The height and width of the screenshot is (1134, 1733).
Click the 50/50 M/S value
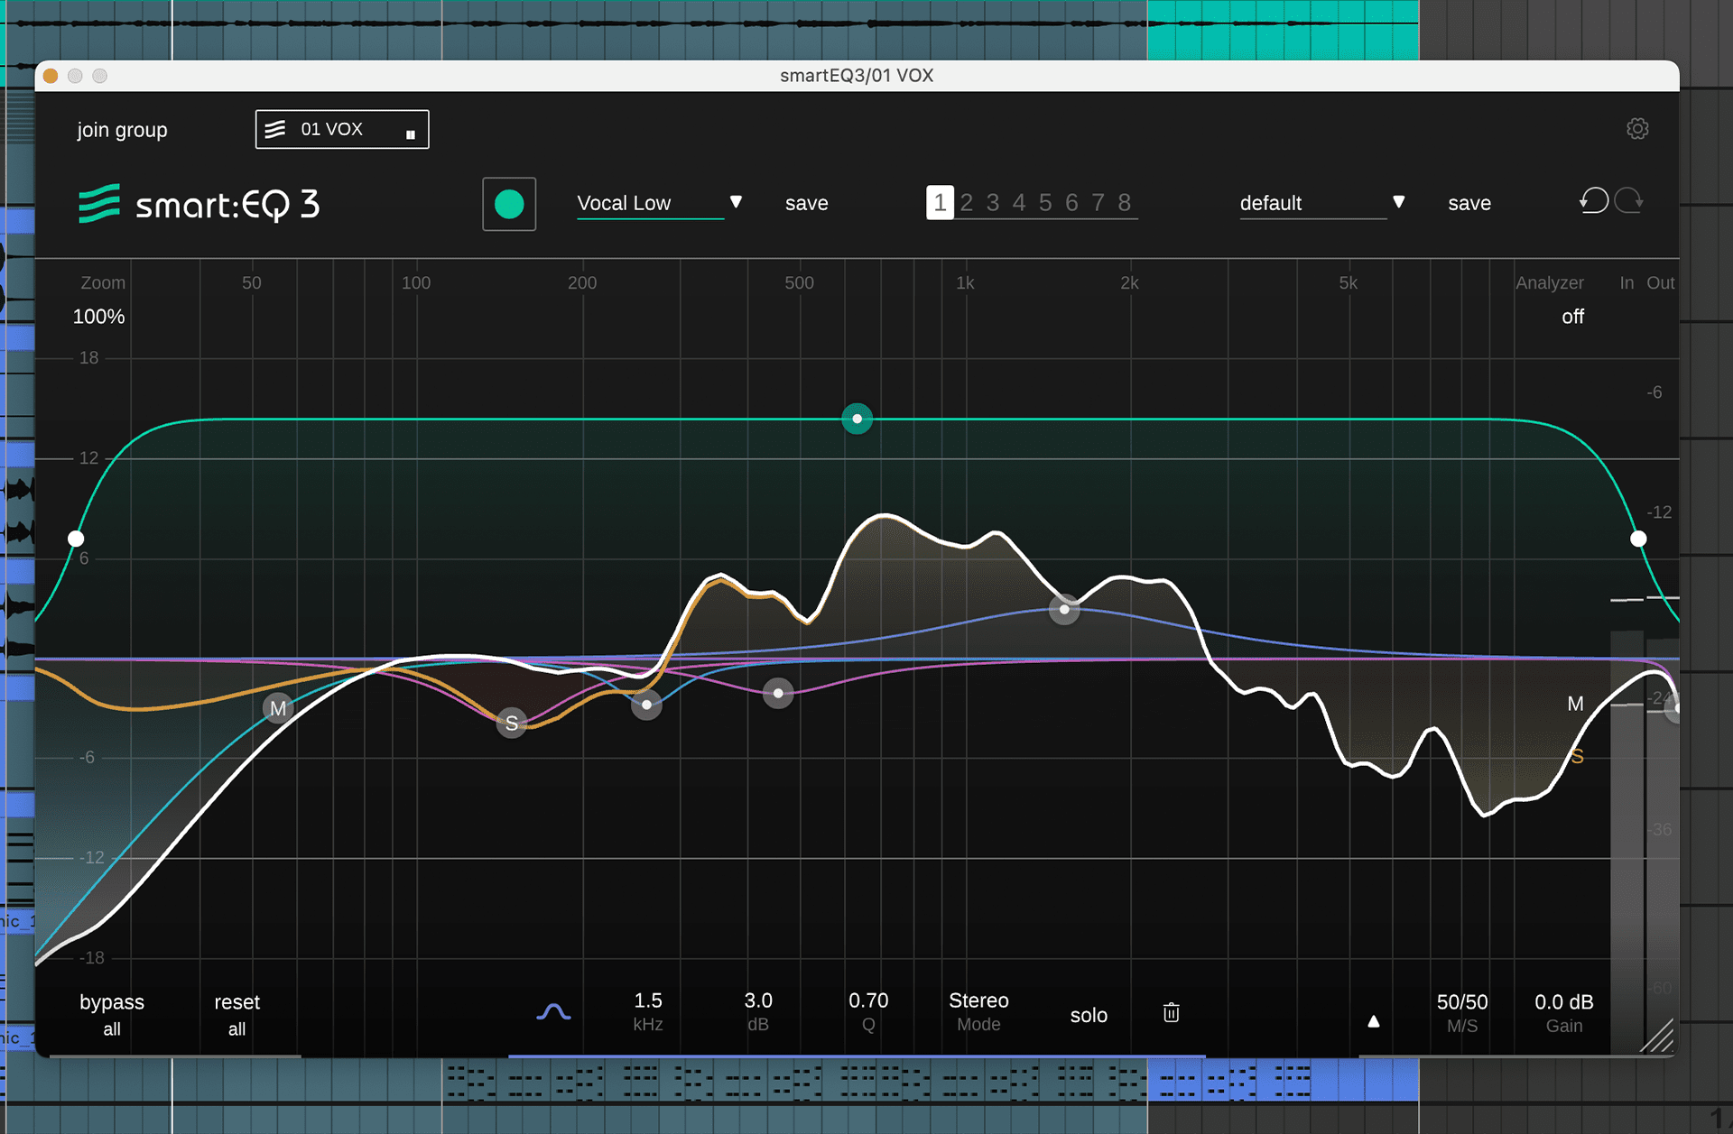click(x=1462, y=1002)
